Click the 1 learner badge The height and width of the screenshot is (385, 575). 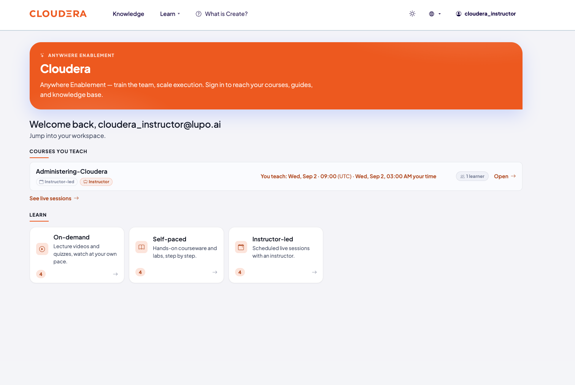(x=472, y=176)
